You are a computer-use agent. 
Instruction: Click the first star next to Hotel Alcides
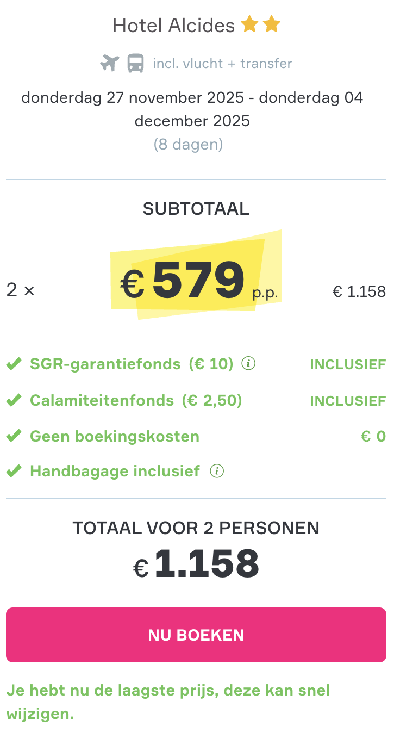coord(250,24)
